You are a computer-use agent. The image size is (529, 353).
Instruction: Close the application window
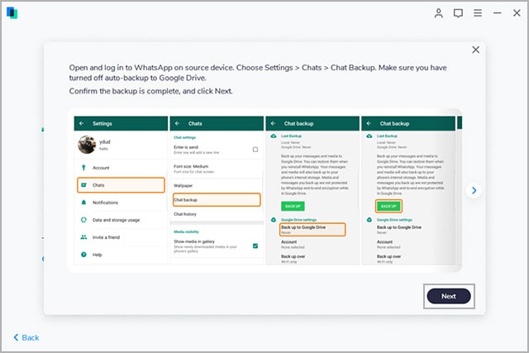point(517,13)
